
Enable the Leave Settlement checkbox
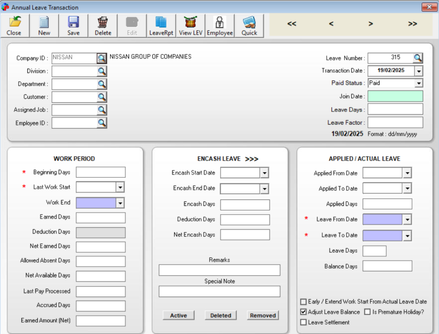304,322
